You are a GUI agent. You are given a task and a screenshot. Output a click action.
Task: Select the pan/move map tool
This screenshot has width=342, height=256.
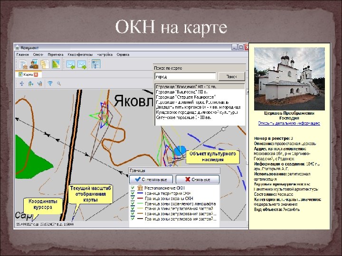coord(22,83)
